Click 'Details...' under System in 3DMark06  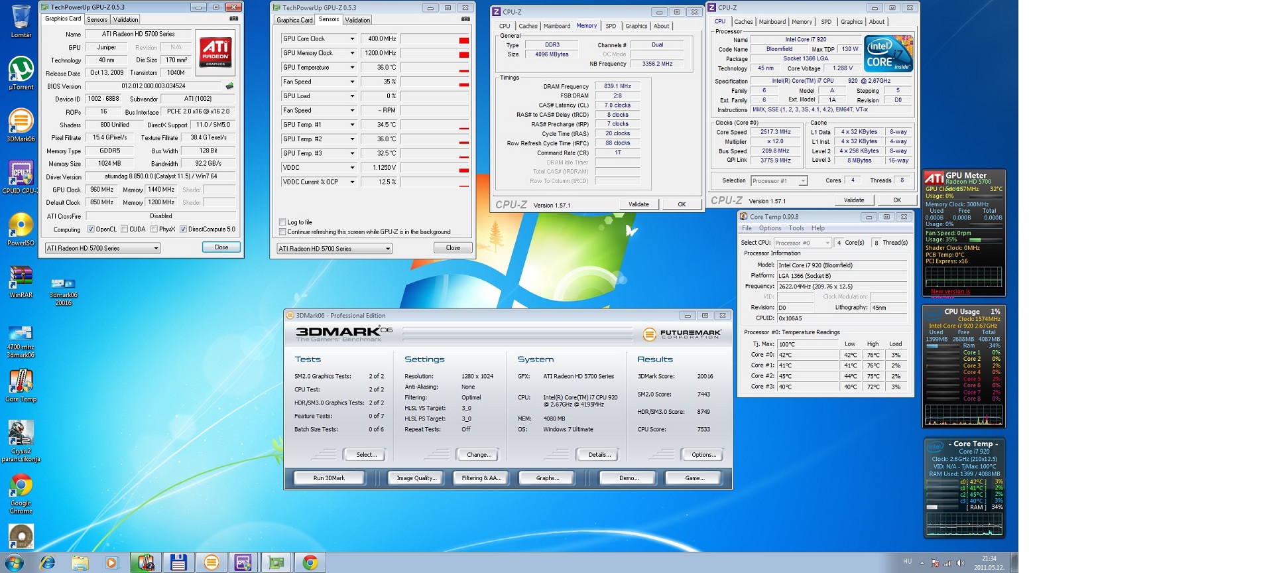coord(599,455)
